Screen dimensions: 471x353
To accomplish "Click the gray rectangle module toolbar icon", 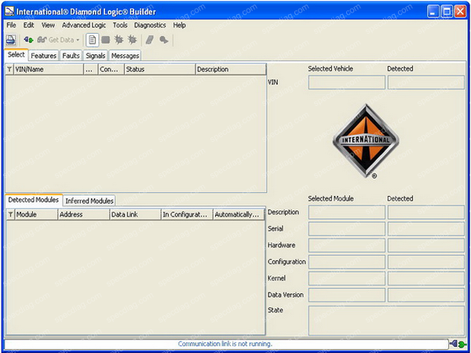I will point(106,40).
